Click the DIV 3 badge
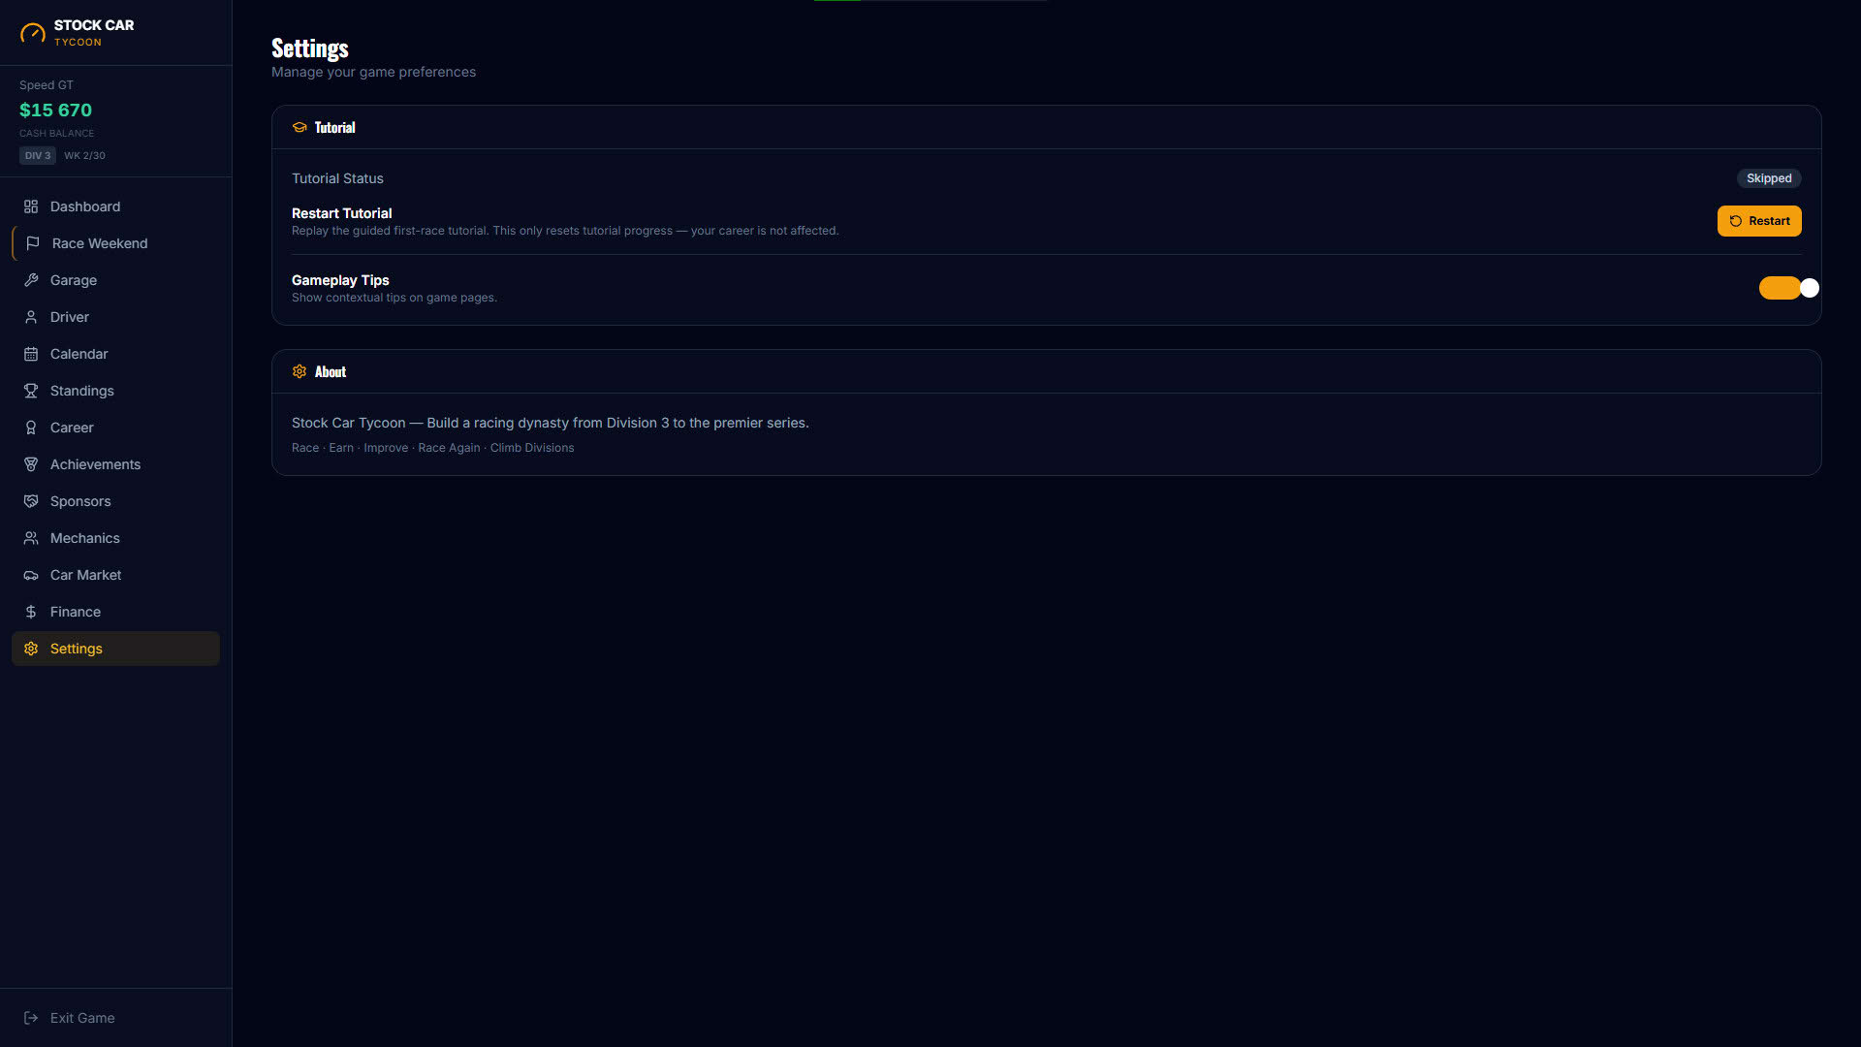This screenshot has width=1861, height=1047. tap(38, 155)
